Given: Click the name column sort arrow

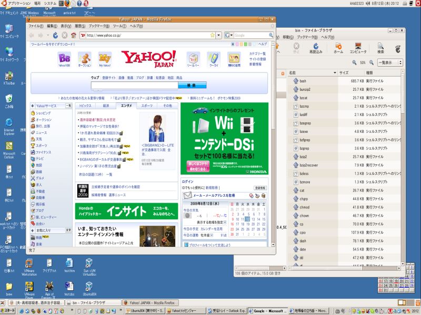Looking at the screenshot, I should 335,73.
